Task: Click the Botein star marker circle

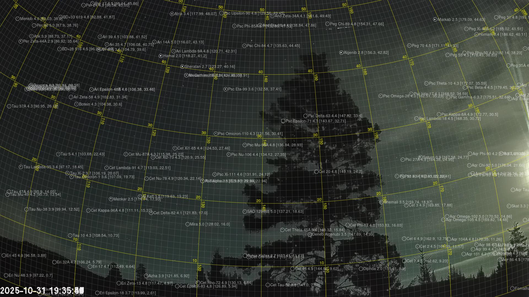Action: 77,104
